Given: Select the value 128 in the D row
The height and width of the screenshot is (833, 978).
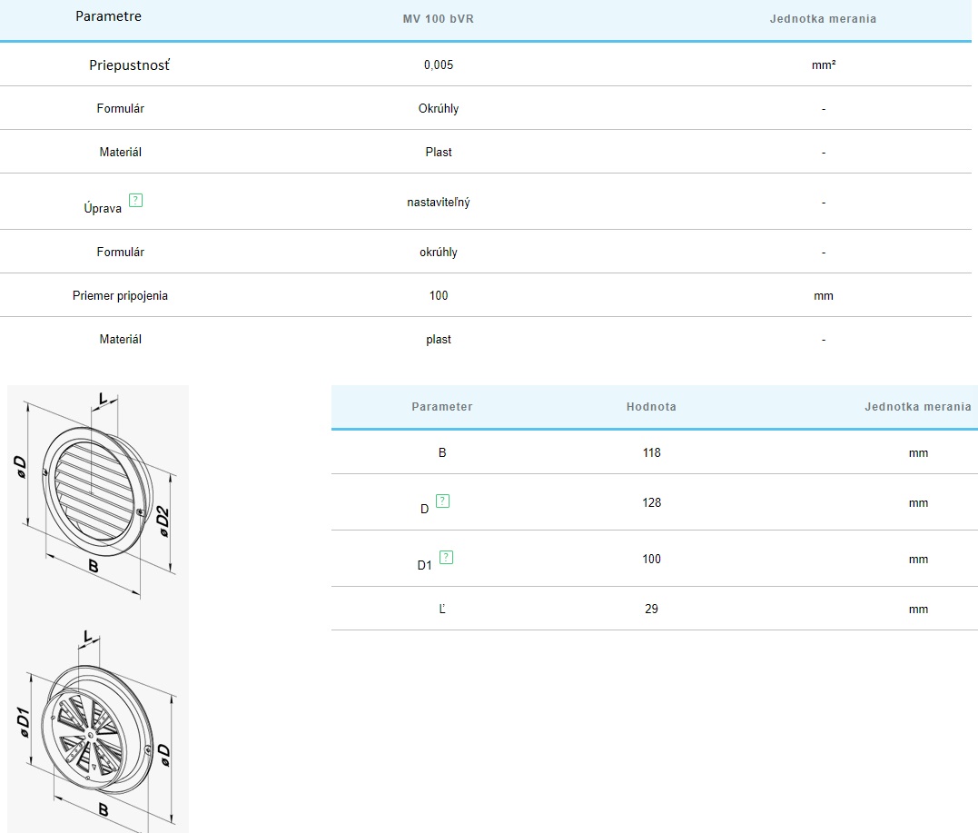Looking at the screenshot, I should [x=651, y=503].
